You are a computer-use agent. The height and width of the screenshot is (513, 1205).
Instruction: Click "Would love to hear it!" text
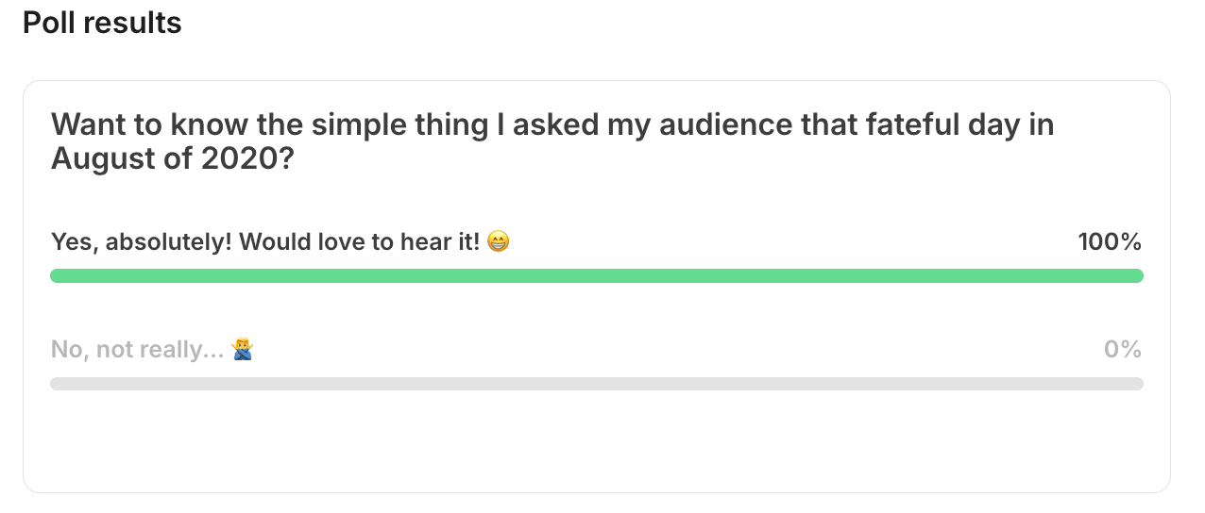point(360,242)
